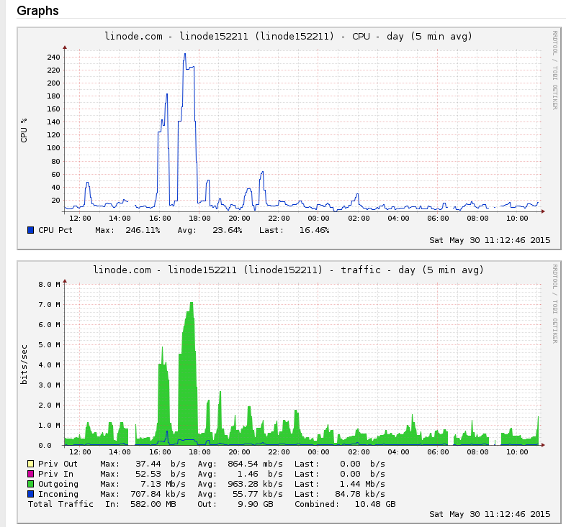Click the tallest green outgoing traffic peak
This screenshot has width=566, height=527.
(x=192, y=303)
